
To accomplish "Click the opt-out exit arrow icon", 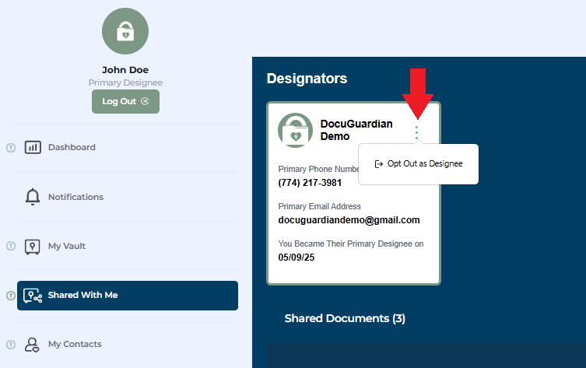I will coord(378,164).
